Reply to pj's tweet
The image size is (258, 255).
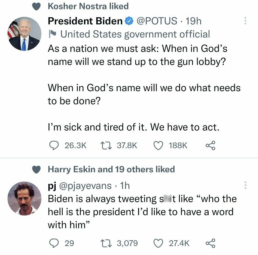tap(54, 243)
